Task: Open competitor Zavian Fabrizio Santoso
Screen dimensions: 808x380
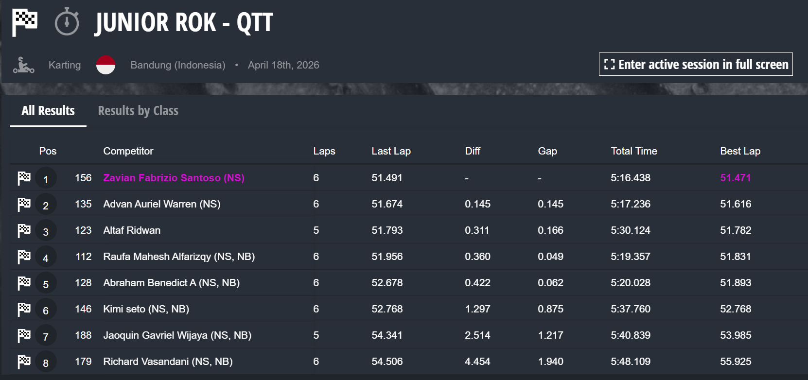Action: (x=174, y=178)
